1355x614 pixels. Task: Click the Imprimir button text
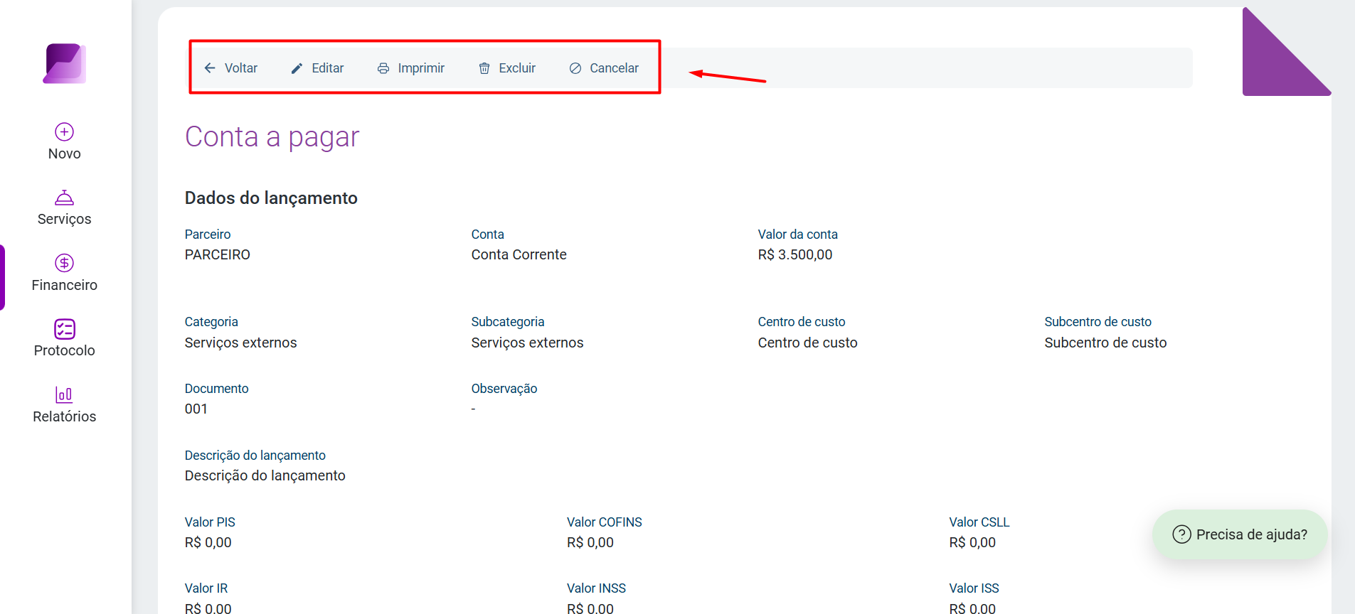click(x=421, y=68)
